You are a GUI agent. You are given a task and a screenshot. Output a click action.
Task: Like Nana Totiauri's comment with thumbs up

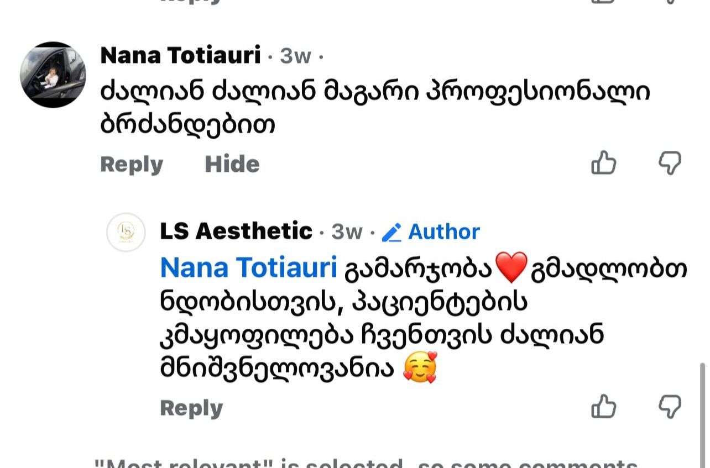(604, 164)
